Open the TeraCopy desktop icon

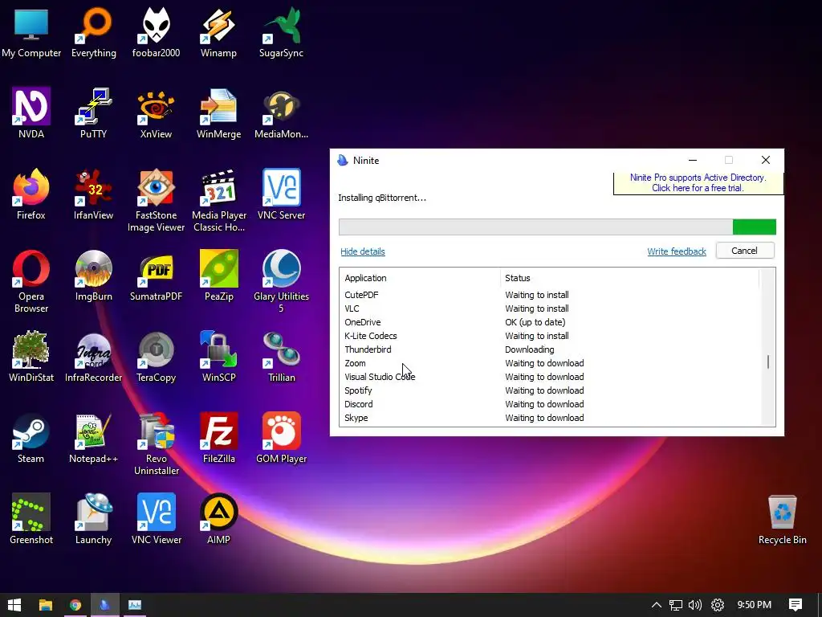[x=157, y=357]
